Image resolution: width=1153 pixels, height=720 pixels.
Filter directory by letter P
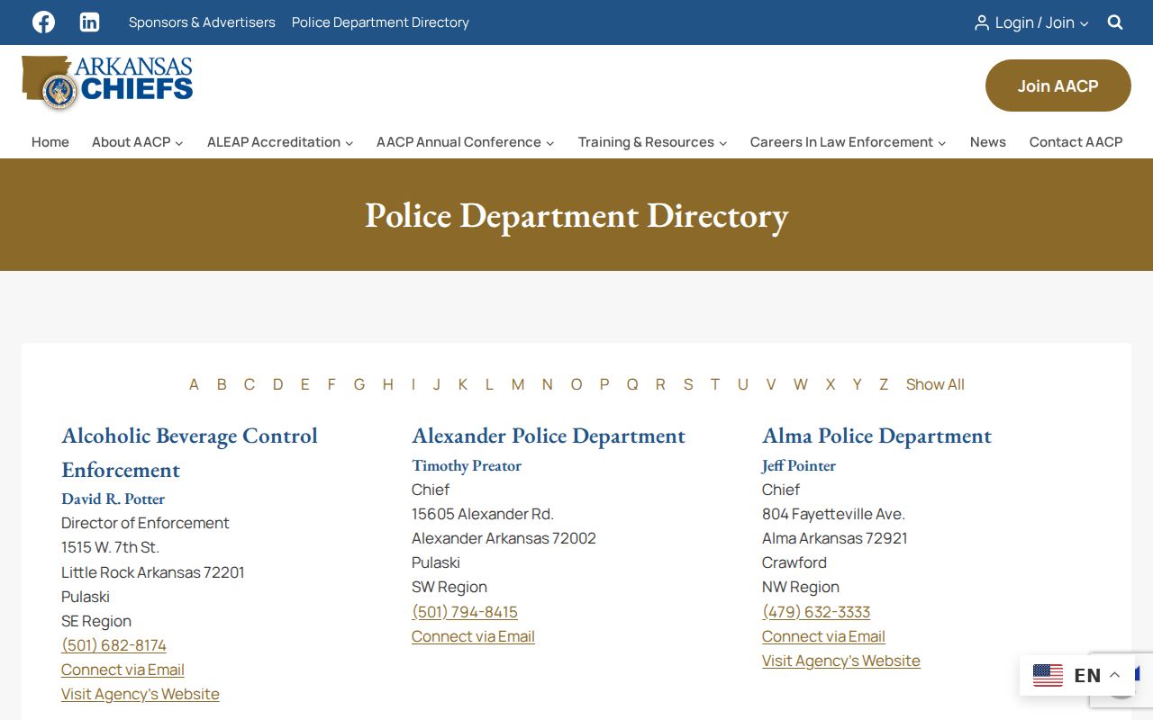[x=604, y=384]
